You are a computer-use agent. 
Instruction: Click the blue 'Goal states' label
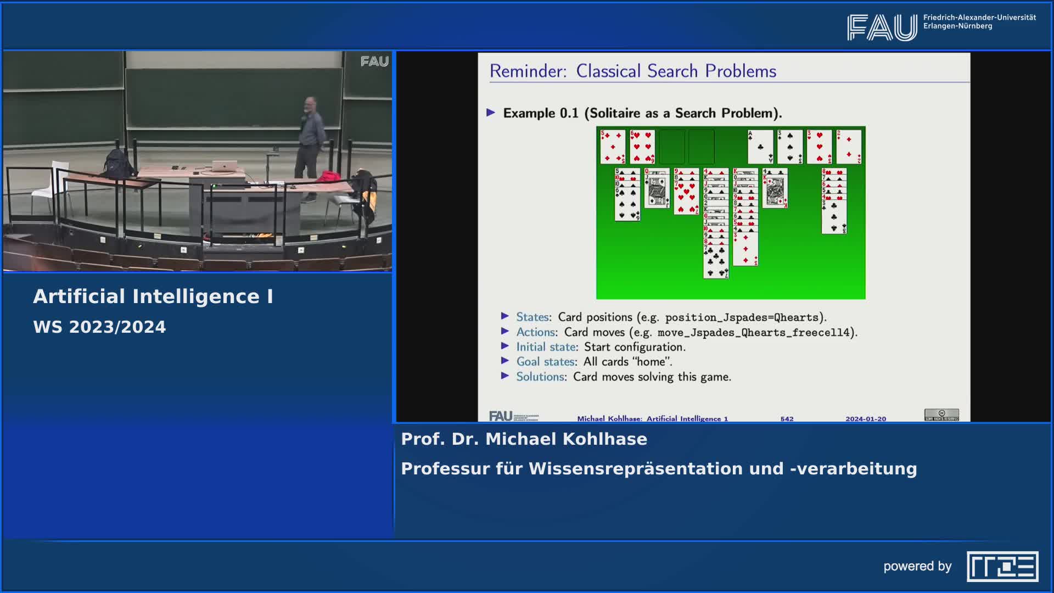(x=546, y=362)
